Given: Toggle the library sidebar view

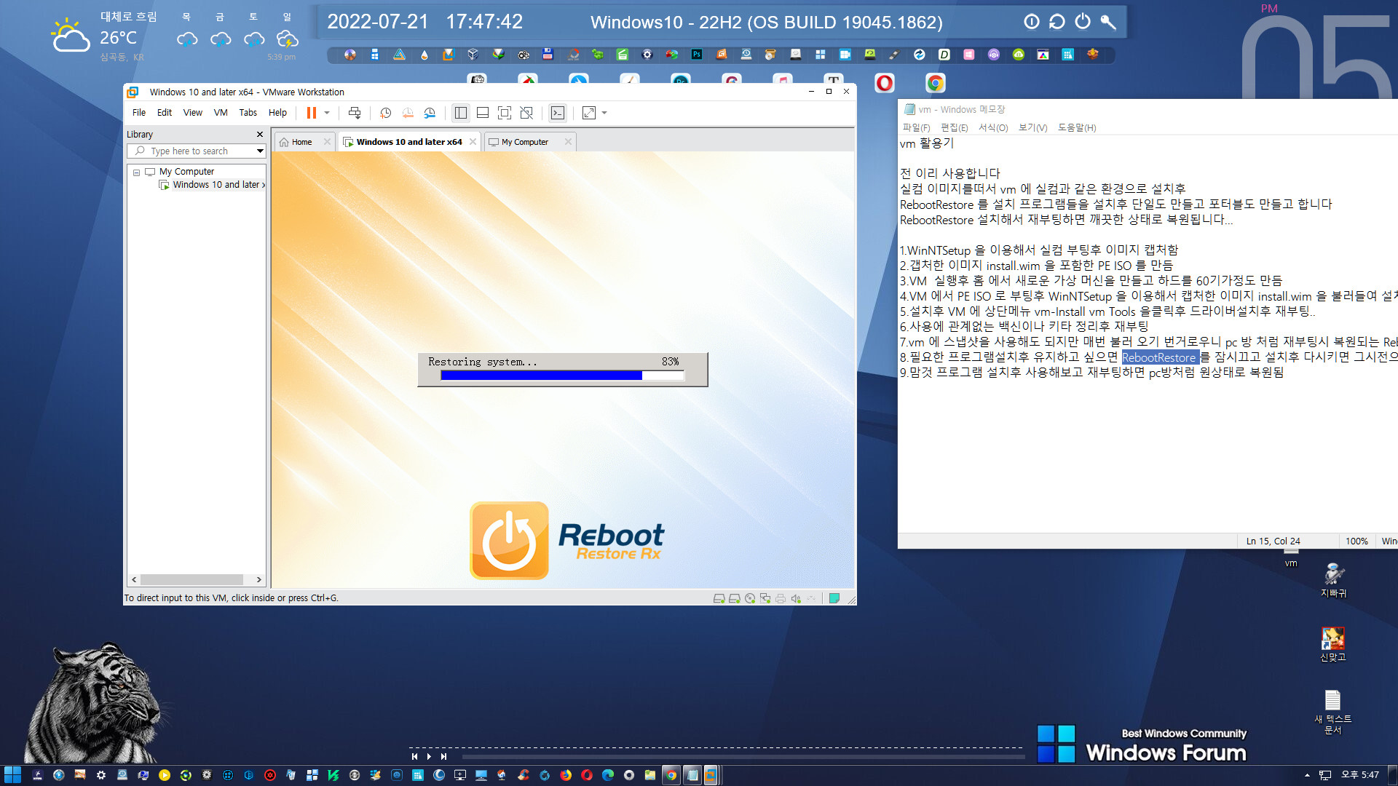Looking at the screenshot, I should (x=461, y=113).
